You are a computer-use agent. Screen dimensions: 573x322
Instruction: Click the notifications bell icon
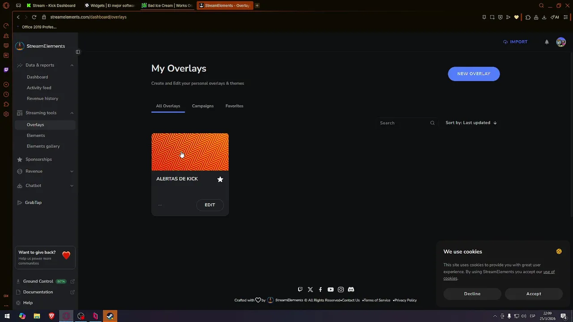(x=547, y=42)
